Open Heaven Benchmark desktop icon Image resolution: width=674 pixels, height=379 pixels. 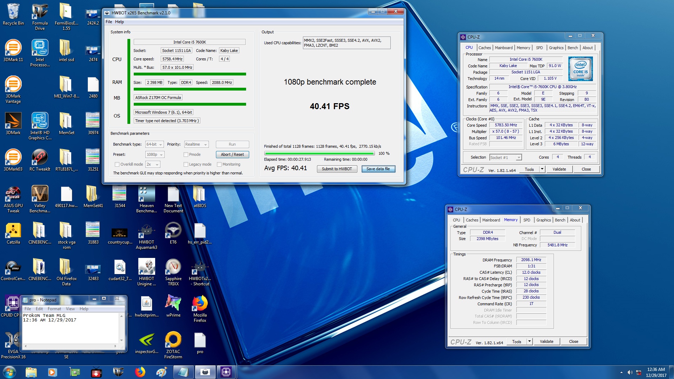click(146, 199)
